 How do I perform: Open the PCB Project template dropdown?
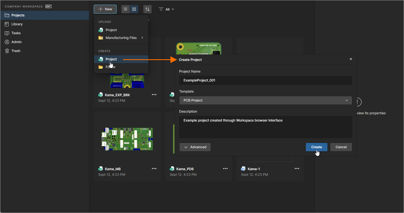point(265,100)
